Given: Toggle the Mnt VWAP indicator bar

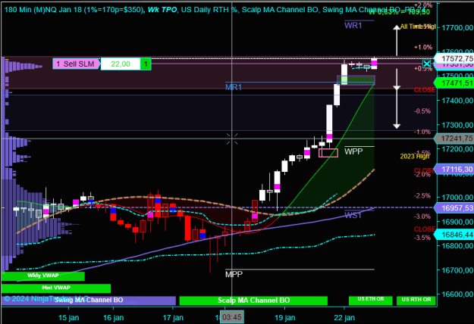Looking at the screenshot, I should pos(56,288).
